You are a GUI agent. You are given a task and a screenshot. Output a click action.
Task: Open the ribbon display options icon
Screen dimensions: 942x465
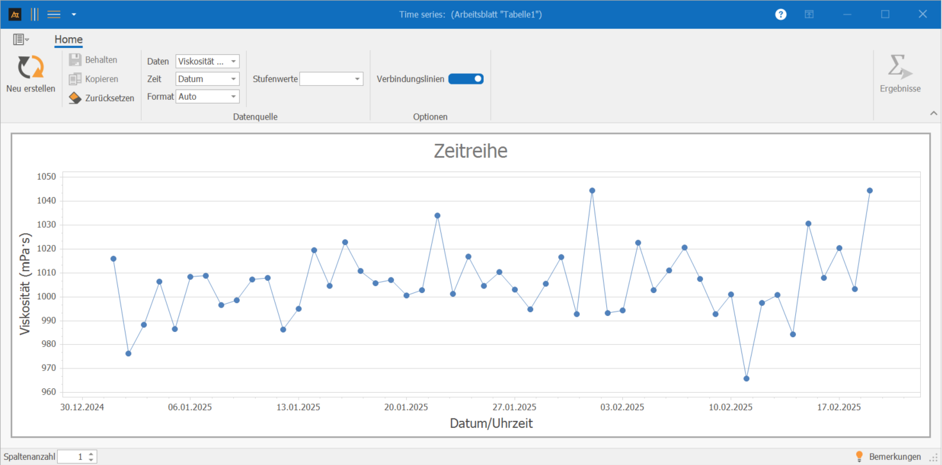809,14
